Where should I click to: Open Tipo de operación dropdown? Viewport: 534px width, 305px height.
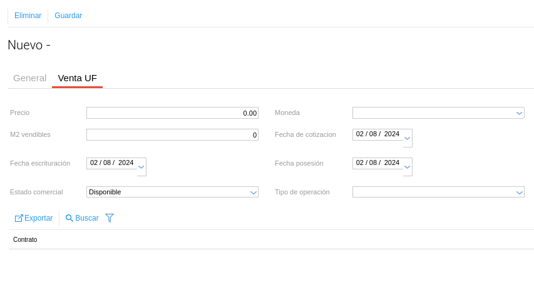519,192
